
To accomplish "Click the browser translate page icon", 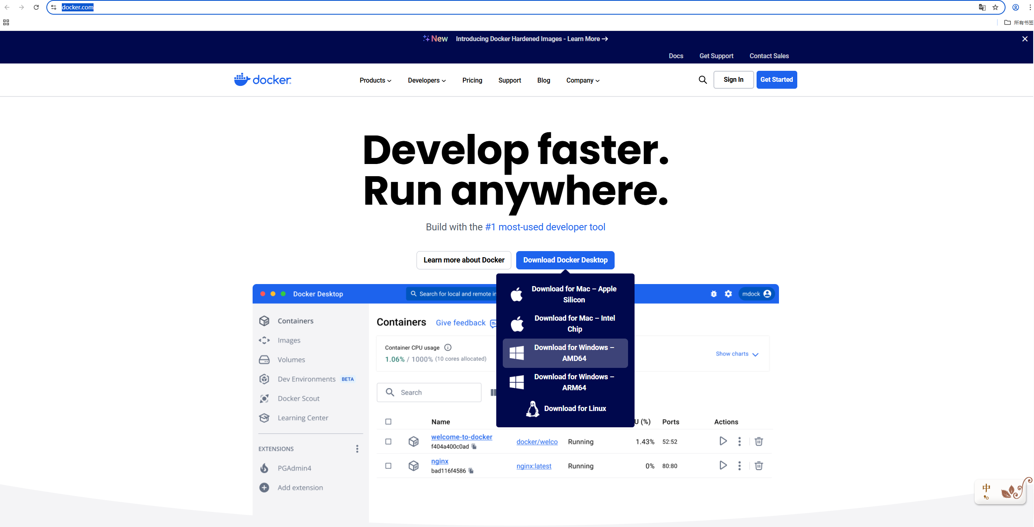I will (x=982, y=7).
